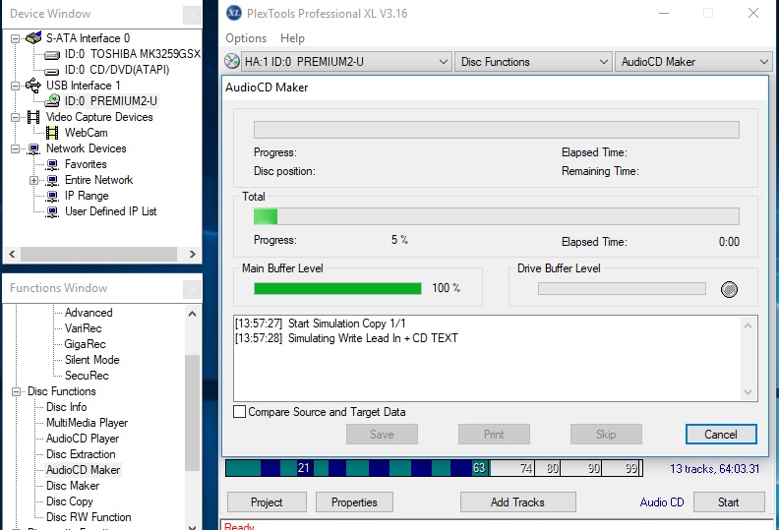Image resolution: width=779 pixels, height=530 pixels.
Task: Click the USB Interface 1 icon
Action: tap(33, 86)
